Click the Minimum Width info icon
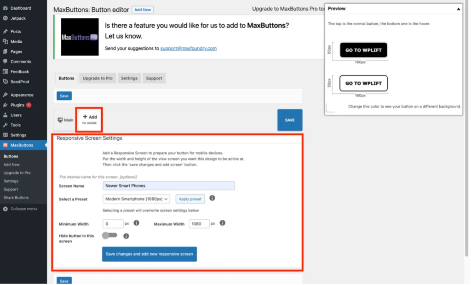 137,223
